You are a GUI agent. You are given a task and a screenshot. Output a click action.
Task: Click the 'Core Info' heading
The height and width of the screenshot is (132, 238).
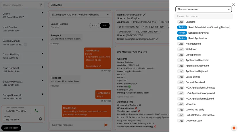coord(122,59)
